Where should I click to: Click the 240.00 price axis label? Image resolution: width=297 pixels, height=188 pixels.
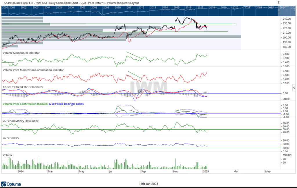pos(287,19)
